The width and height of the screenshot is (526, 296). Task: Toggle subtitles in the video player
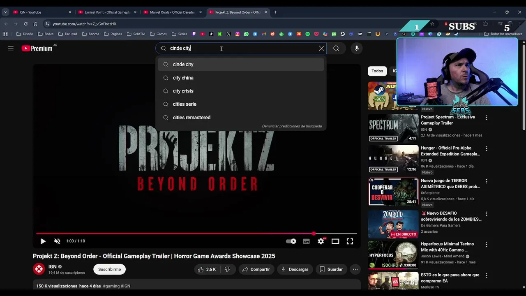pyautogui.click(x=306, y=241)
